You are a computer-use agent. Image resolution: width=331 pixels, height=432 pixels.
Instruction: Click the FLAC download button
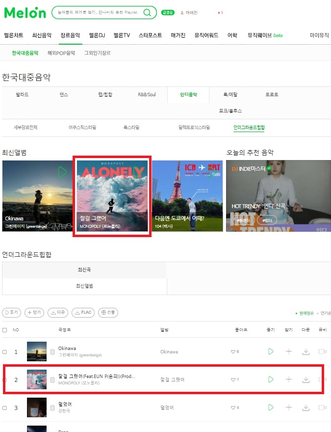tap(83, 312)
